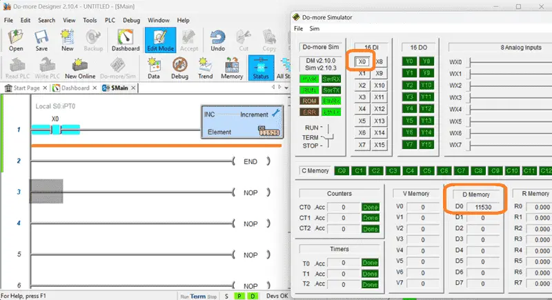Open the File menu in Simulator window
The height and width of the screenshot is (300, 552).
coord(298,28)
